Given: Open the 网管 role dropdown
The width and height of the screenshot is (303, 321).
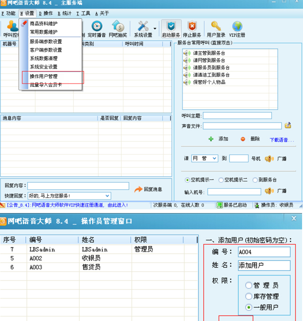Looking at the screenshot, I should point(205,159).
